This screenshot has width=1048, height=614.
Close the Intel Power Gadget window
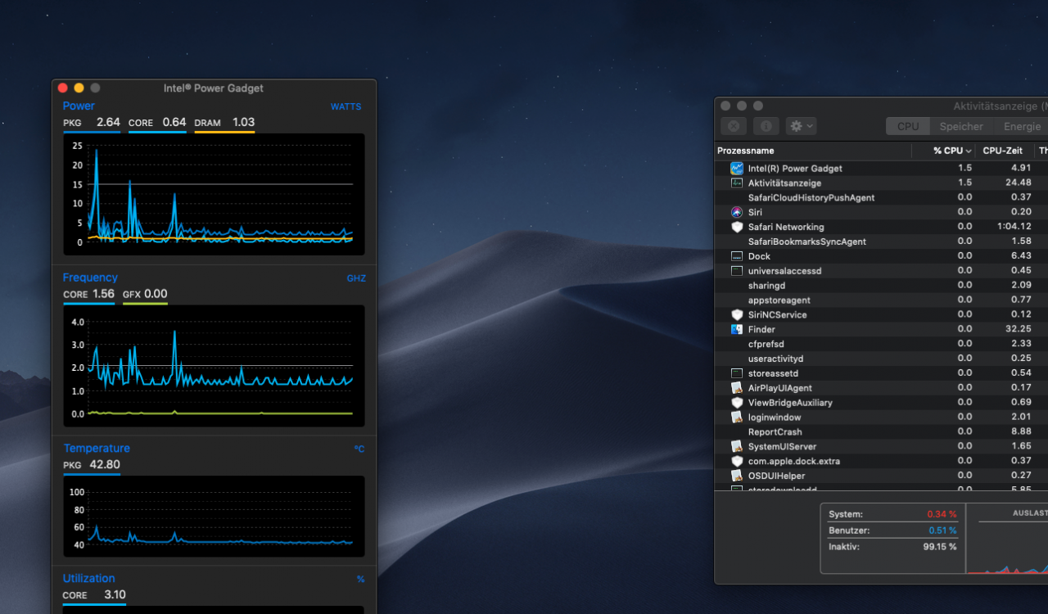point(63,88)
